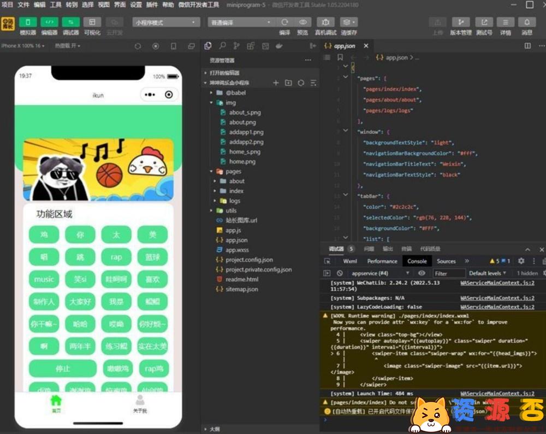Open 真机调试 remote debug icon
Screen dimensions: 546x434
click(x=325, y=22)
